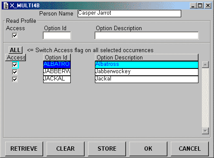Maximize the X_MULTI4B window
This screenshot has width=214, height=158.
200,6
